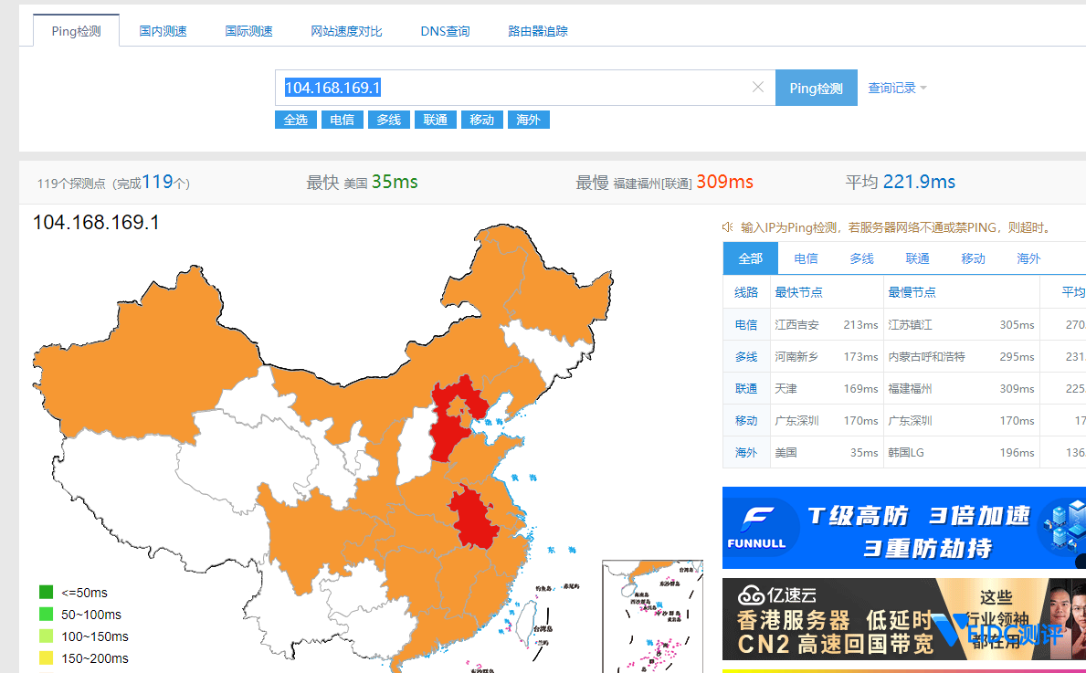1086x673 pixels.
Task: Click the speaker icon next to the Ping tip
Action: tap(727, 226)
